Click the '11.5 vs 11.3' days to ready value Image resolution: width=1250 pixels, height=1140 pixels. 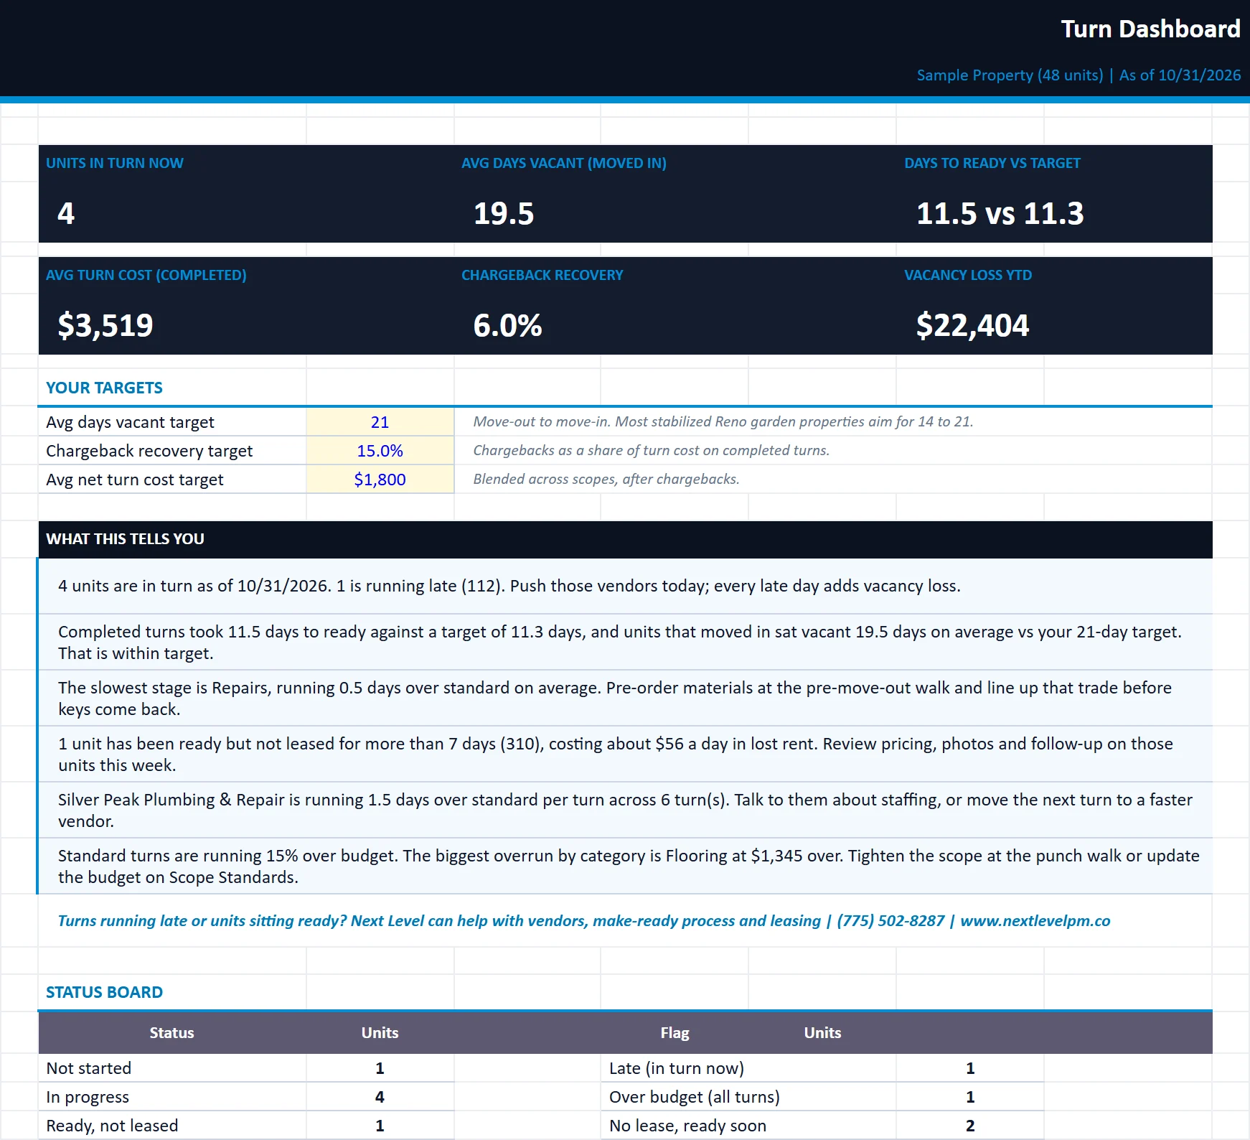click(1000, 213)
